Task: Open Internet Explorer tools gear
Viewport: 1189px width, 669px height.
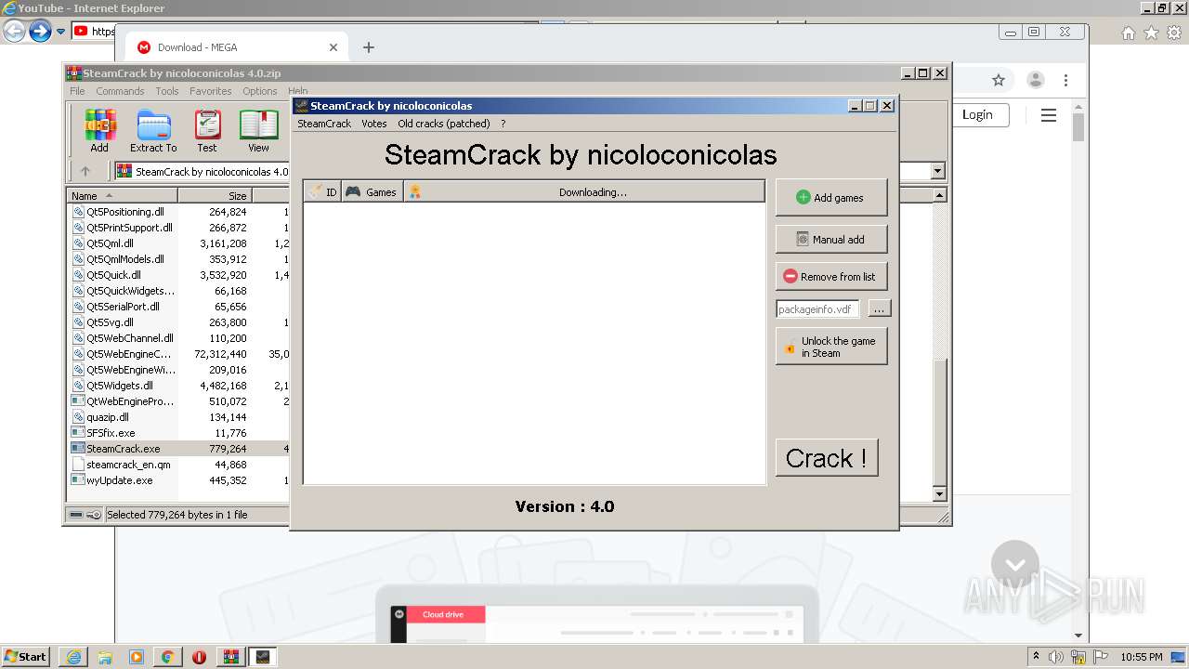Action: click(1174, 33)
